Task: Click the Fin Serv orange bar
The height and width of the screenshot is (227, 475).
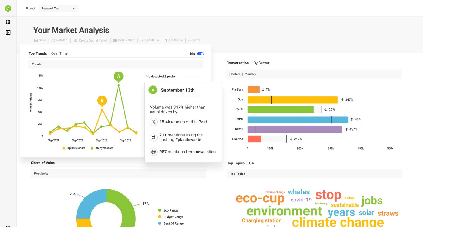Action: click(x=253, y=90)
